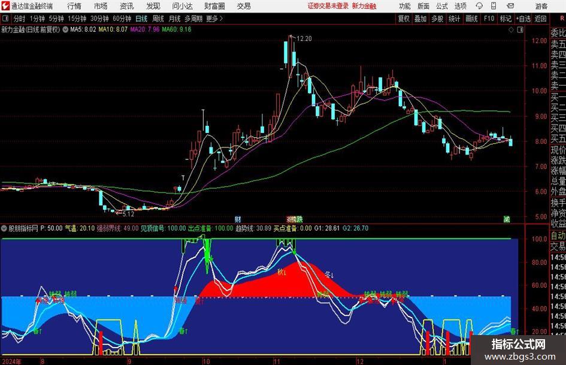The image size is (566, 365).
Task: Open the 交易 menu
Action: pos(244,6)
